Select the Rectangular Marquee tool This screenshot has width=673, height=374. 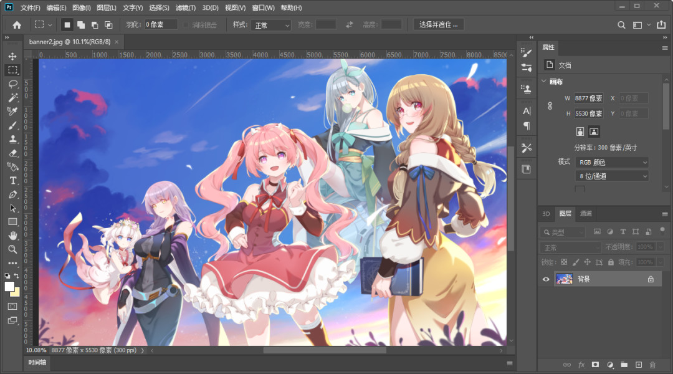point(12,70)
